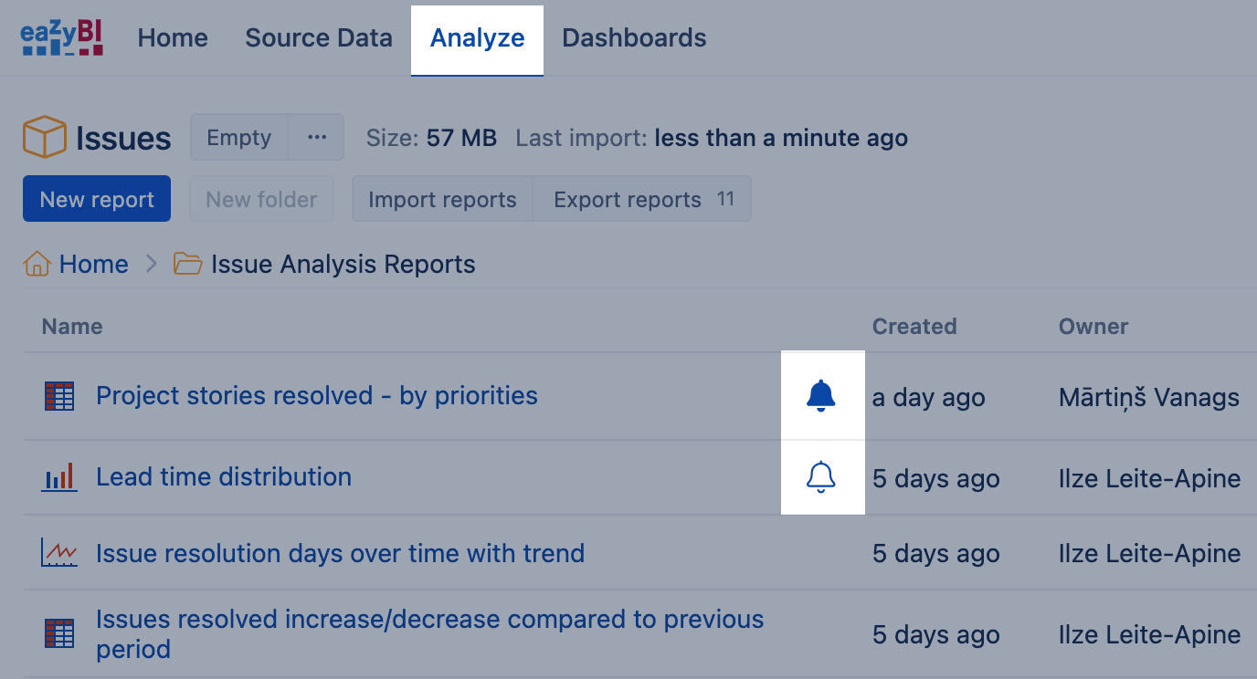Click the Issues cube icon
1257x679 pixels.
[44, 138]
